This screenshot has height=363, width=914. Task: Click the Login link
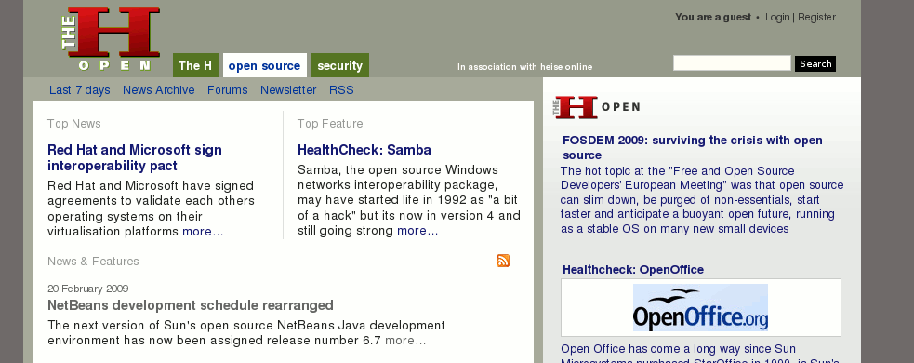(x=777, y=17)
